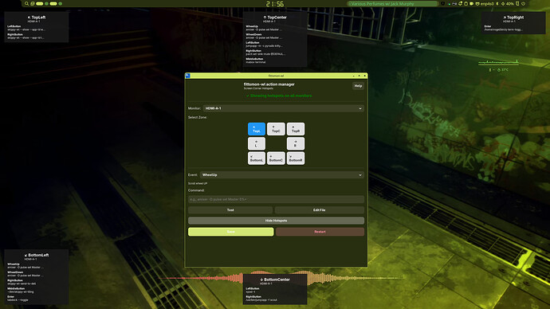Click the window list icon beside search
The image size is (550, 309).
point(32,3)
